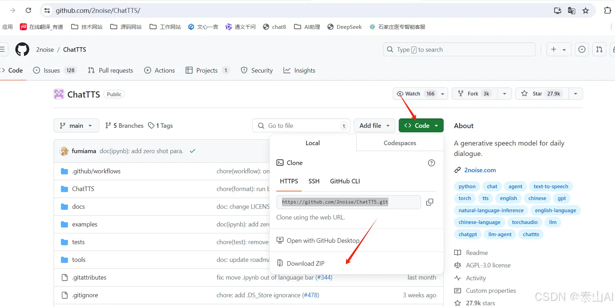
Task: View the commit check status checkmark
Action: (x=193, y=151)
